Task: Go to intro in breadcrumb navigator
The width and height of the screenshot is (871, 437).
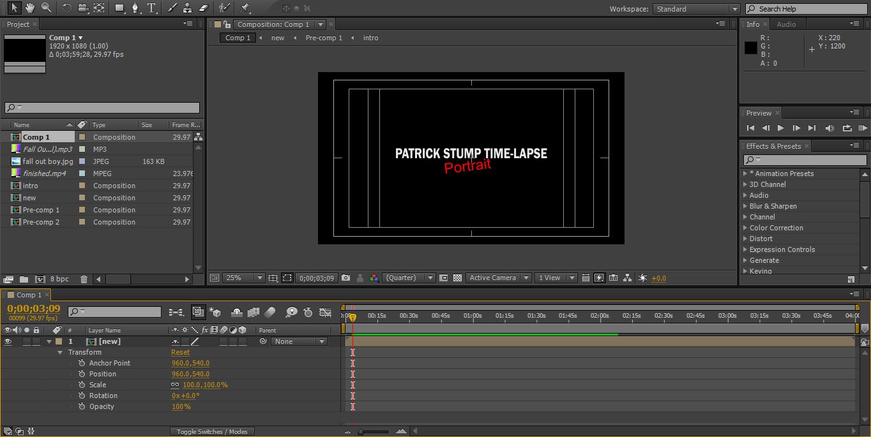Action: click(x=370, y=38)
